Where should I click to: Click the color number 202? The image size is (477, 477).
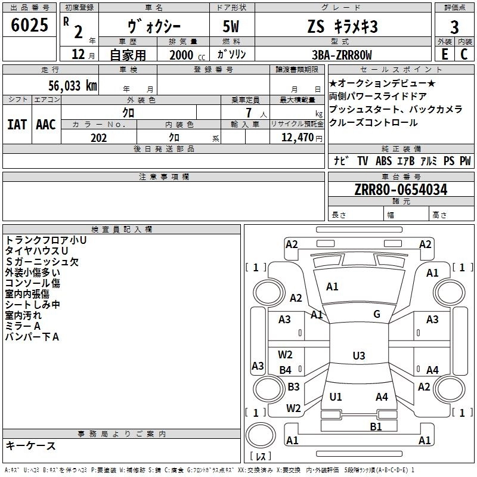(98, 138)
